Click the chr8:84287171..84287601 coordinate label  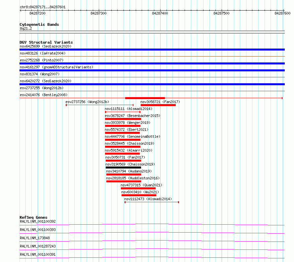point(43,7)
